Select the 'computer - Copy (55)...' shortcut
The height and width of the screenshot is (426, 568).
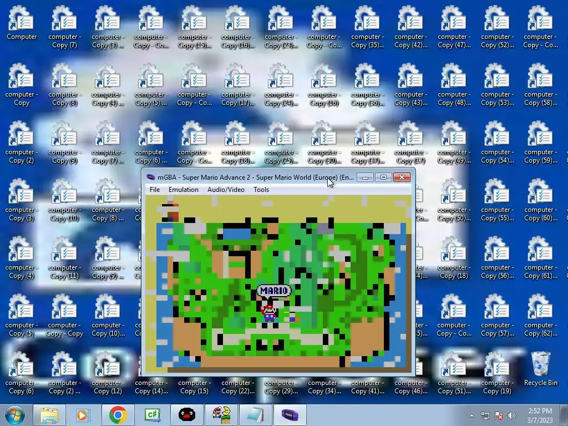[x=497, y=200]
